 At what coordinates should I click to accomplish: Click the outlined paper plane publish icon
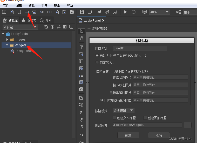[107, 12]
